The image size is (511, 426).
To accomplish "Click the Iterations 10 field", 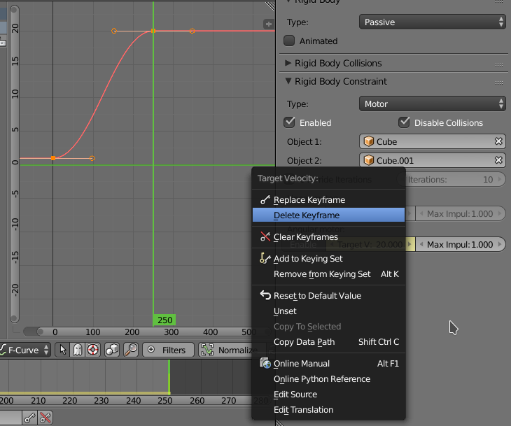I will (451, 180).
